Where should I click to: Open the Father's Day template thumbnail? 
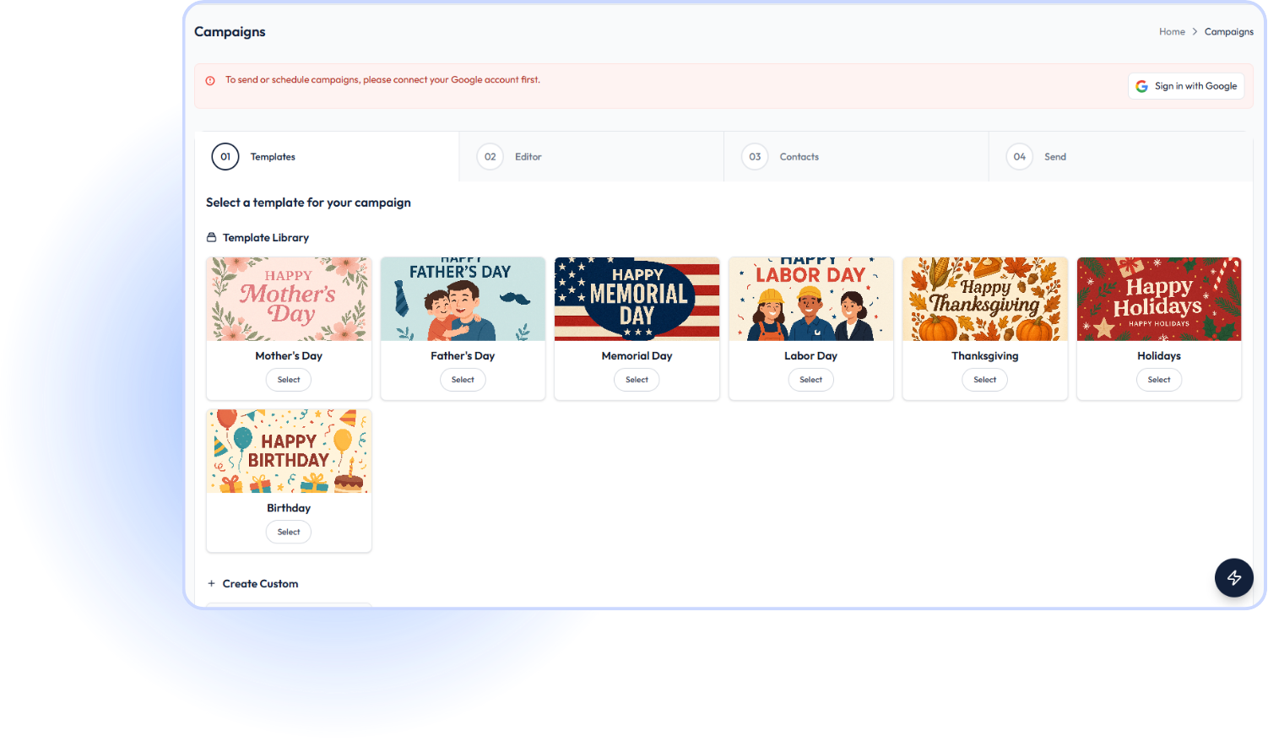[463, 299]
